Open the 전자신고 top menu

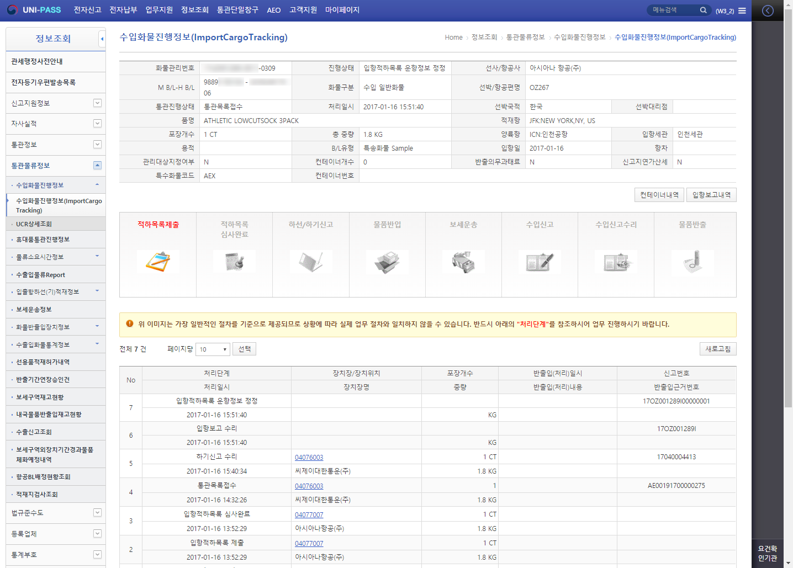(x=87, y=10)
